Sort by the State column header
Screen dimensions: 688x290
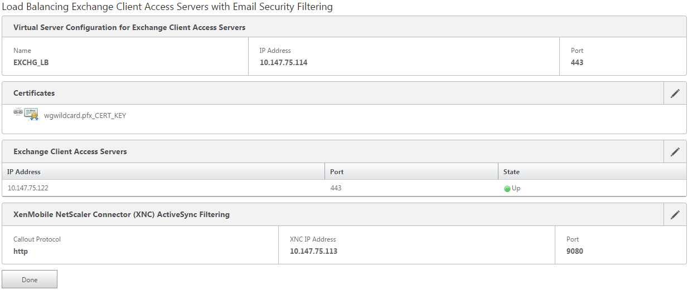[x=511, y=172]
